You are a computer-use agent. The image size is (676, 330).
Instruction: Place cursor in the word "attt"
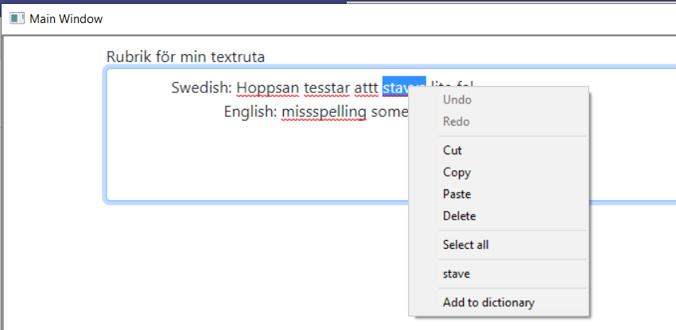point(366,87)
